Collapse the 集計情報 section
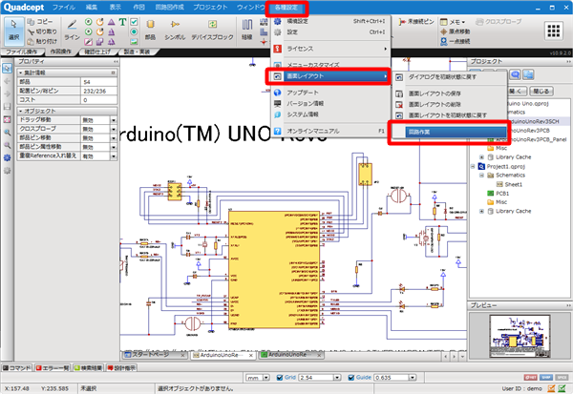The image size is (573, 394). click(20, 73)
